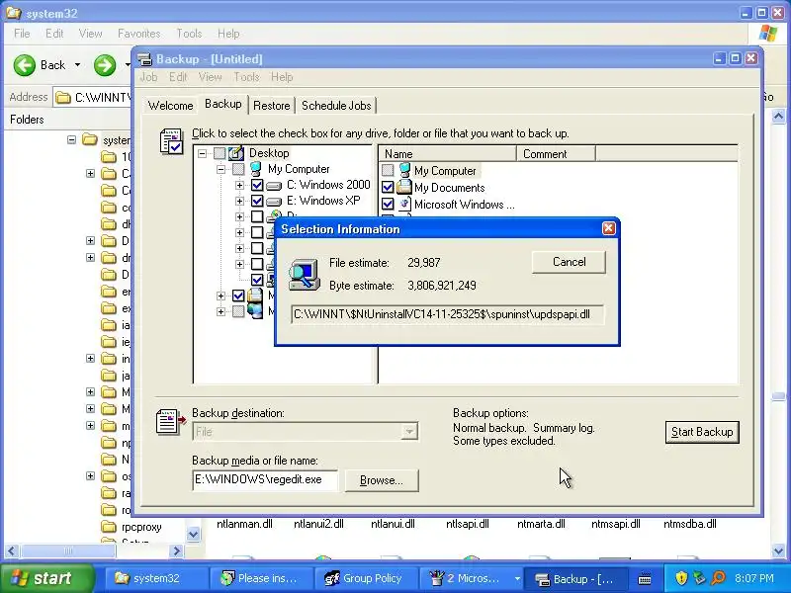The width and height of the screenshot is (791, 593).
Task: Click the Comment column header
Action: [556, 154]
